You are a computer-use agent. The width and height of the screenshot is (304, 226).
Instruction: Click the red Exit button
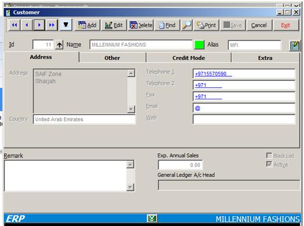tap(285, 25)
